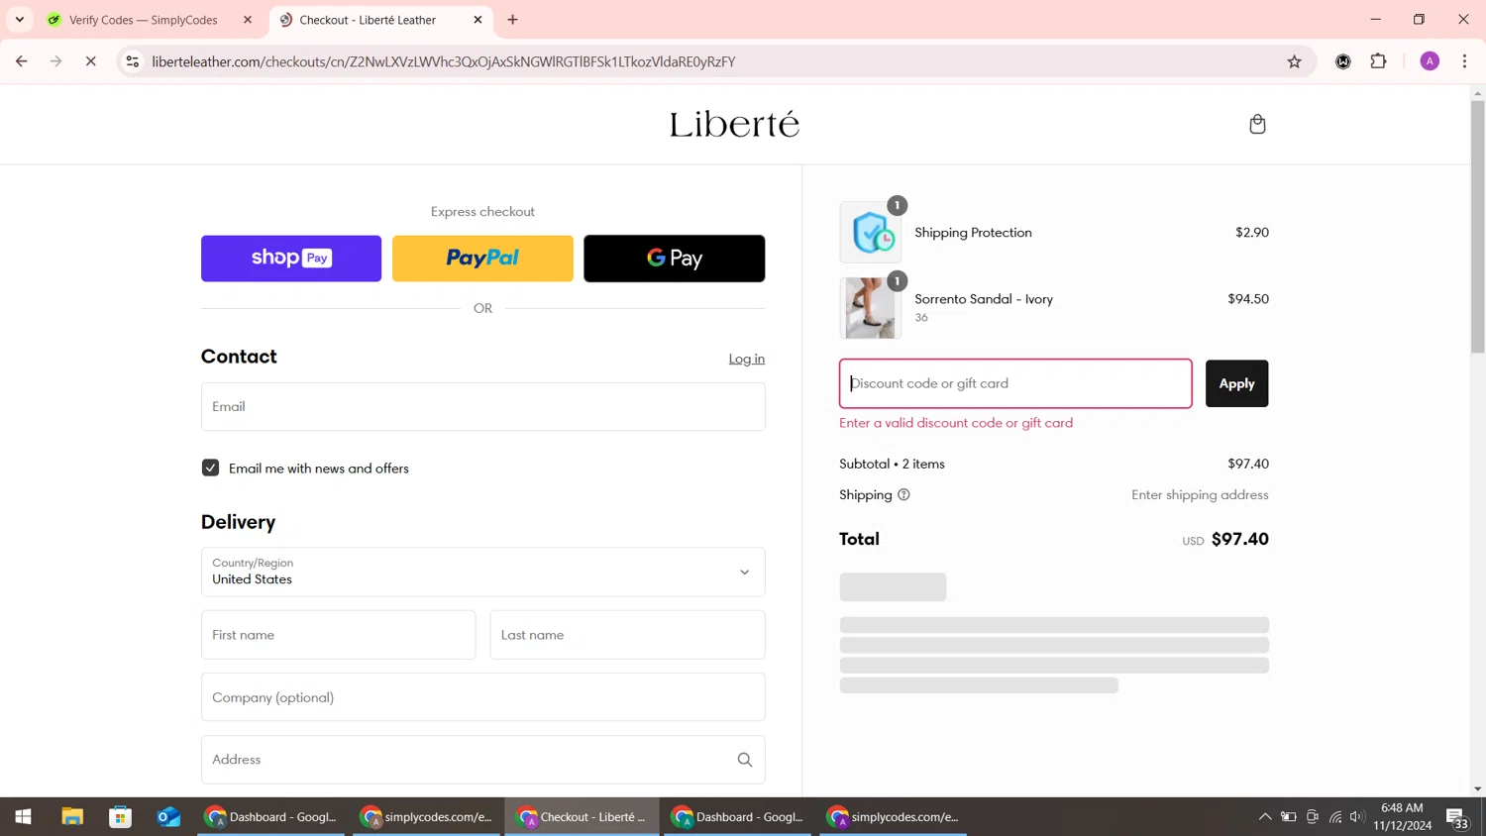Switch to first Dashboard Google taskbar window
The width and height of the screenshot is (1486, 836).
pos(271,817)
